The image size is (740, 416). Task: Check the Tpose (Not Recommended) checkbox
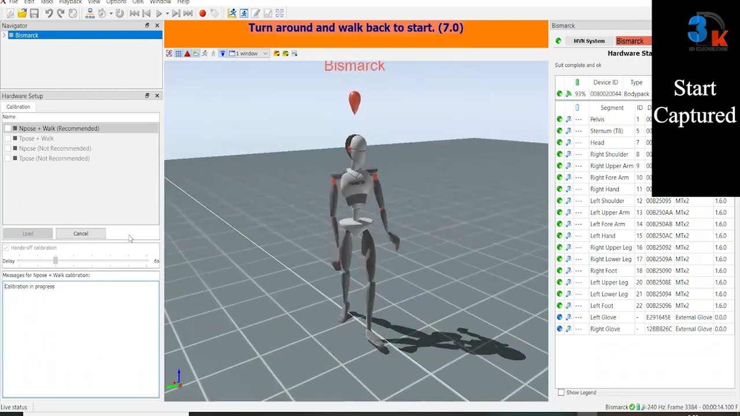8,158
